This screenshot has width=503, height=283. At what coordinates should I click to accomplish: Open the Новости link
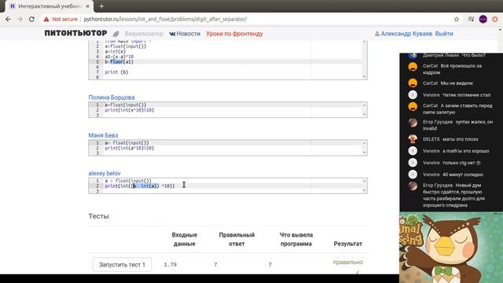[x=185, y=34]
